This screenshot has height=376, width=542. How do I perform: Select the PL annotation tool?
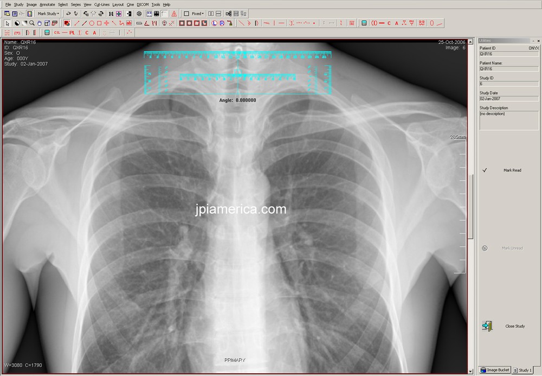coord(72,33)
